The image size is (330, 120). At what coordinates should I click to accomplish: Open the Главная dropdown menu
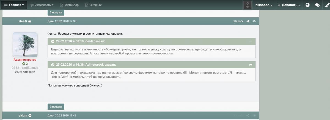click(14, 5)
